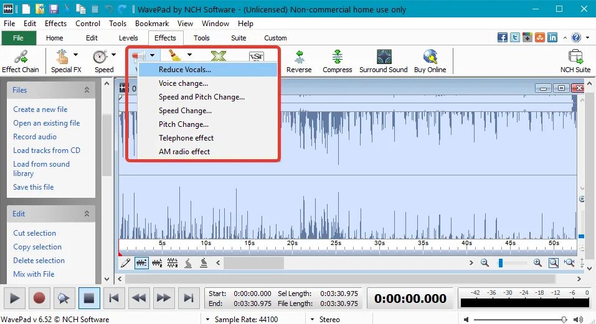Image resolution: width=596 pixels, height=324 pixels.
Task: Expand the Speed dropdown arrow
Action: coord(113,55)
